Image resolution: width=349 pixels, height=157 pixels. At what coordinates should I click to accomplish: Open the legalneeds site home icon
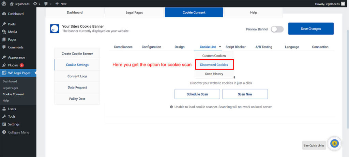[x=12, y=4]
